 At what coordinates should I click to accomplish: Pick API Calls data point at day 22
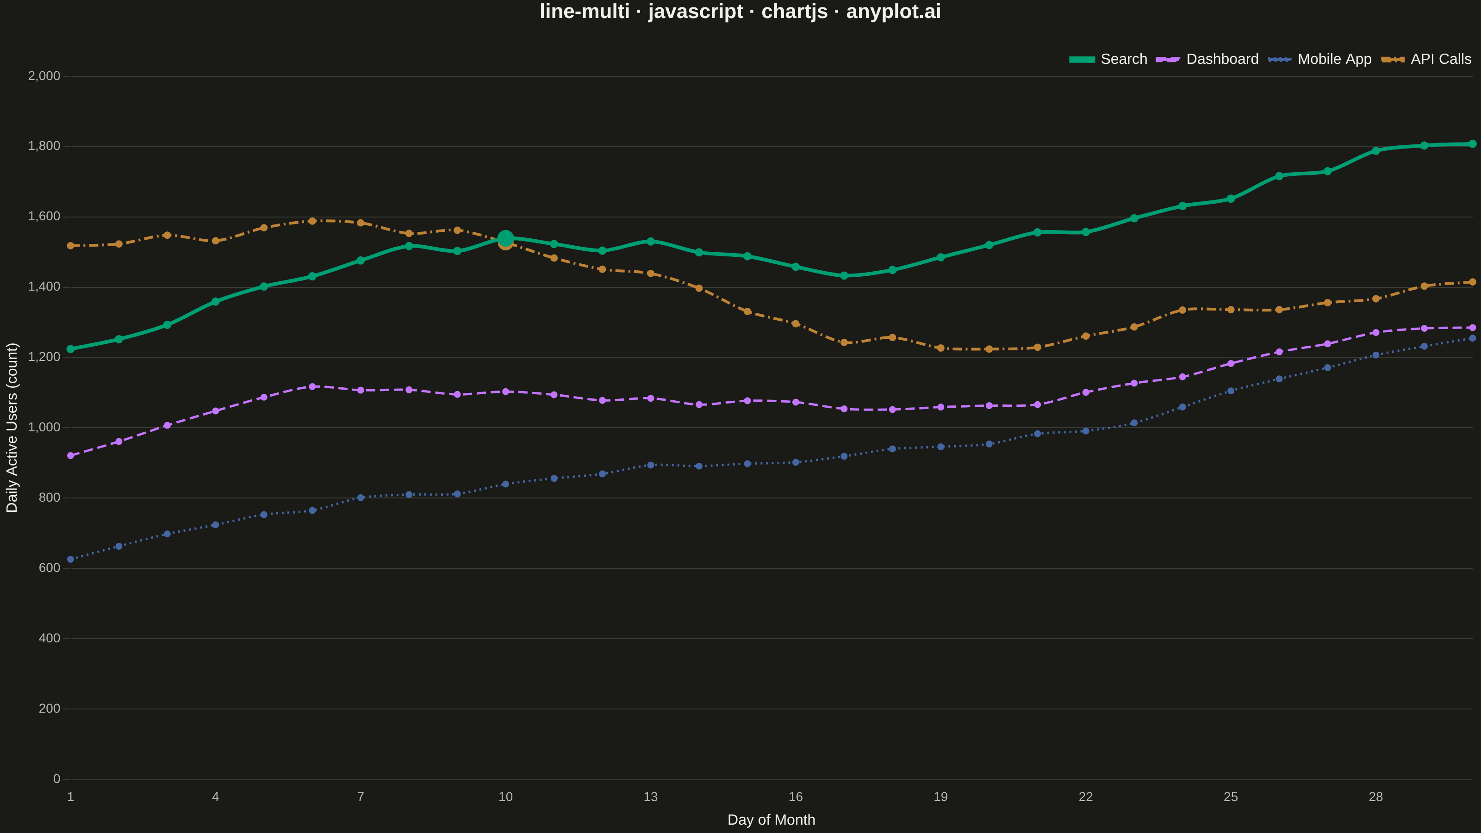1085,336
